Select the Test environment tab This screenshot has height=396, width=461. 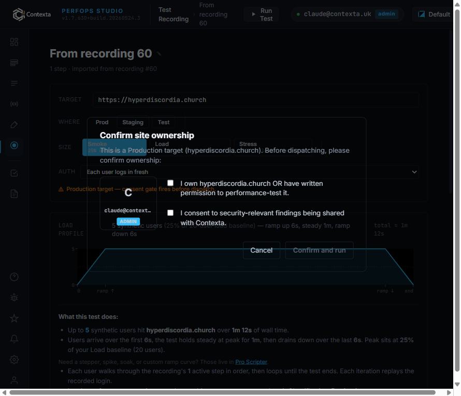click(x=164, y=122)
